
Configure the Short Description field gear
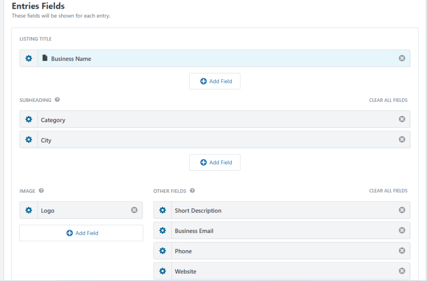pos(163,210)
